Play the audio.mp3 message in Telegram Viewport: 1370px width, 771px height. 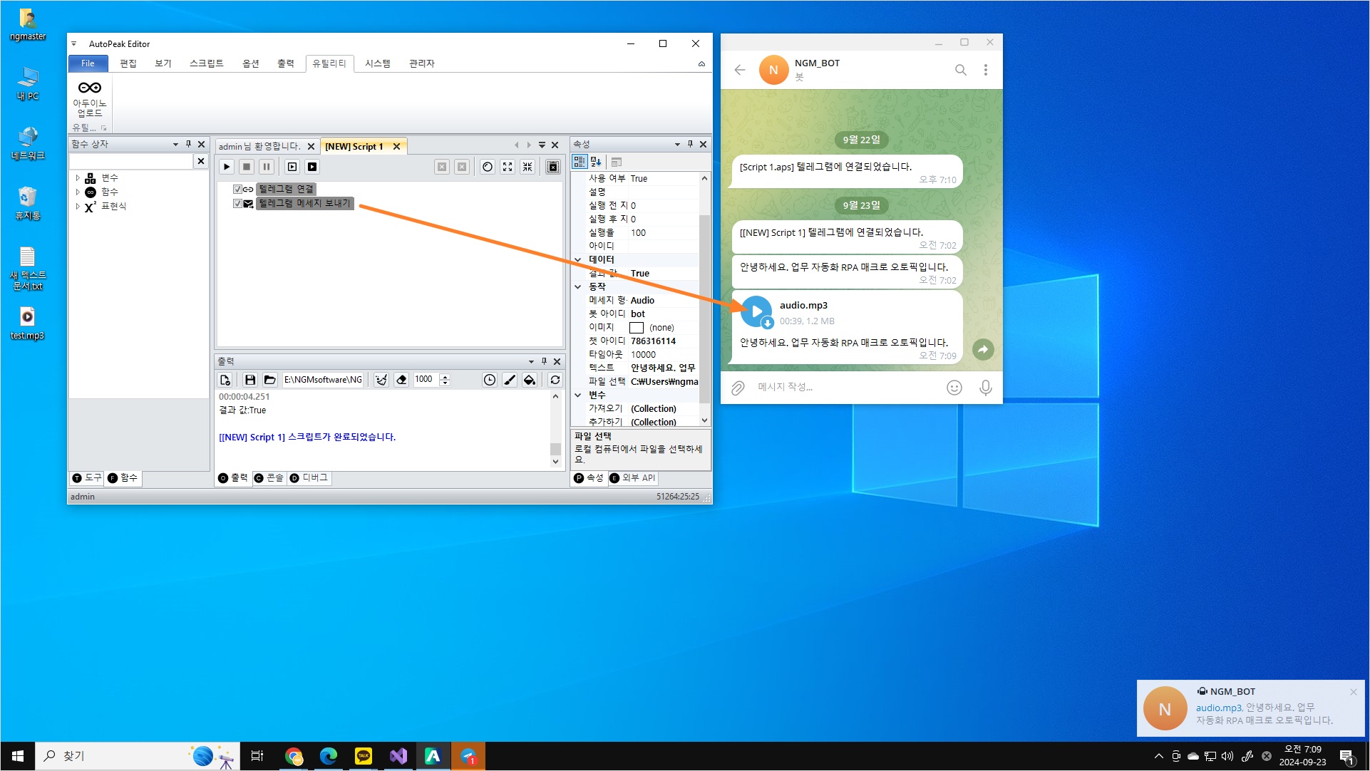pos(756,311)
